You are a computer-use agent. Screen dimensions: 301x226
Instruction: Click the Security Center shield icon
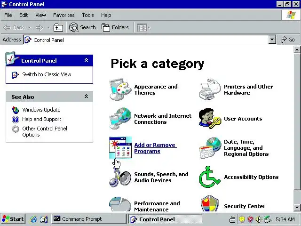tap(210, 204)
